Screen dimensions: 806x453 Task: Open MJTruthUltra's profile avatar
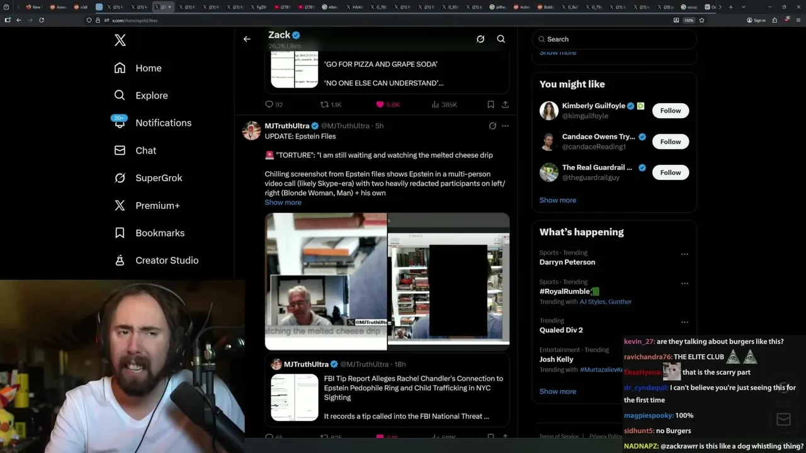pyautogui.click(x=252, y=130)
